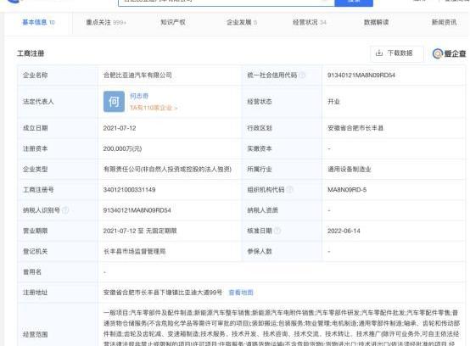
Task: Click the 法定代表人 row label
Action: tap(38, 102)
